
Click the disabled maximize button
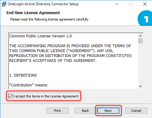131,4
